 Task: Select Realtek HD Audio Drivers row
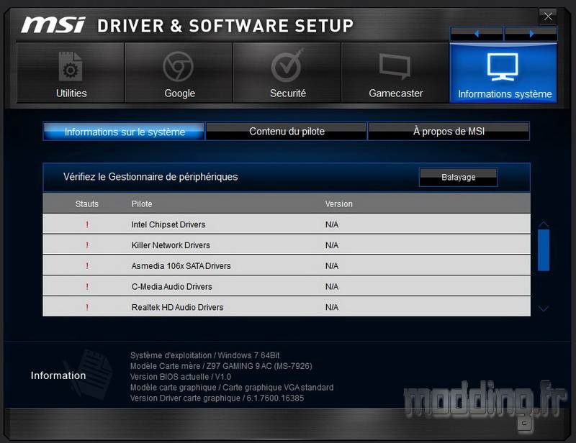(x=287, y=307)
